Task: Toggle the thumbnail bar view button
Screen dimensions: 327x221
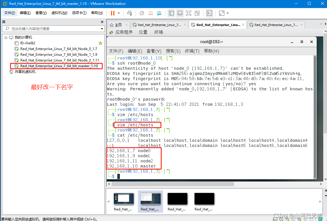Action: pos(180,13)
